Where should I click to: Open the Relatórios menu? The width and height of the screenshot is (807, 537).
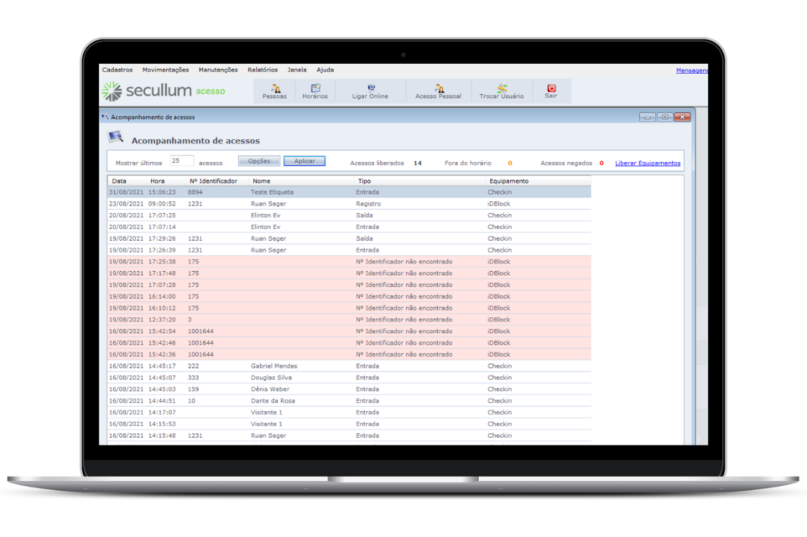click(x=263, y=70)
